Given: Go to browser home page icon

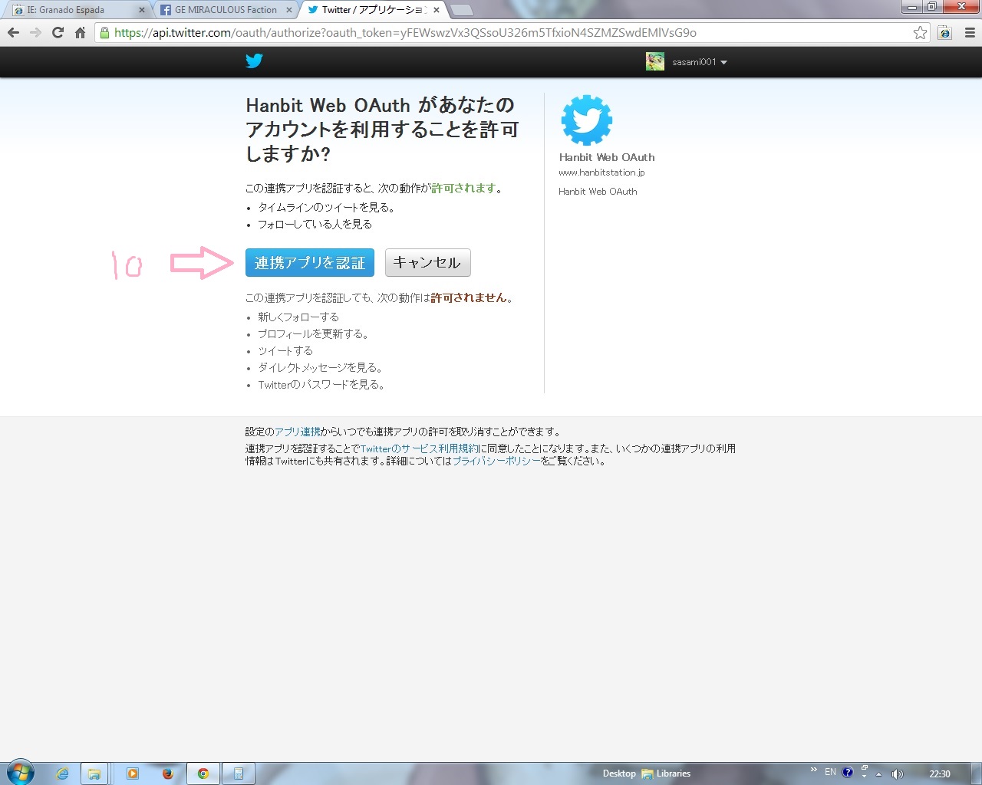Looking at the screenshot, I should tap(80, 33).
